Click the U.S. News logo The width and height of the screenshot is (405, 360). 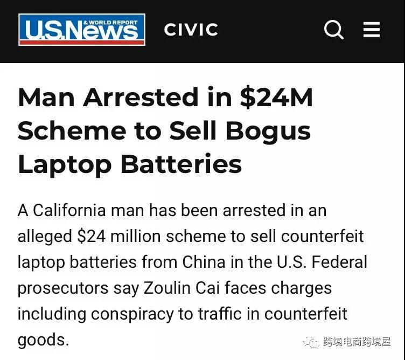(x=82, y=30)
